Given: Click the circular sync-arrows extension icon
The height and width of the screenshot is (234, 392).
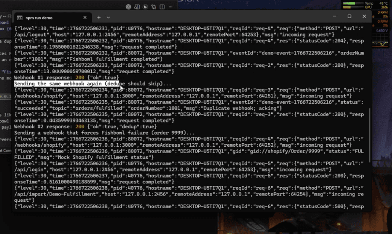Looking at the screenshot, I should point(154,7).
